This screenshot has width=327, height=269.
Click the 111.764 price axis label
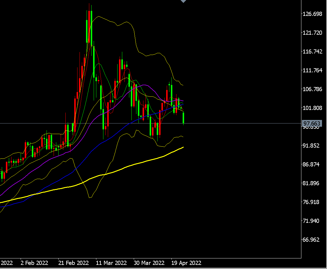coord(312,70)
